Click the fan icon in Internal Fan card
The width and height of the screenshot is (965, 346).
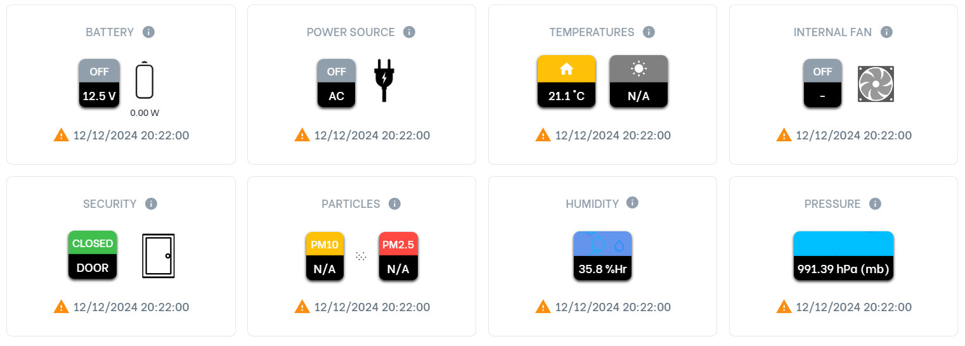875,84
